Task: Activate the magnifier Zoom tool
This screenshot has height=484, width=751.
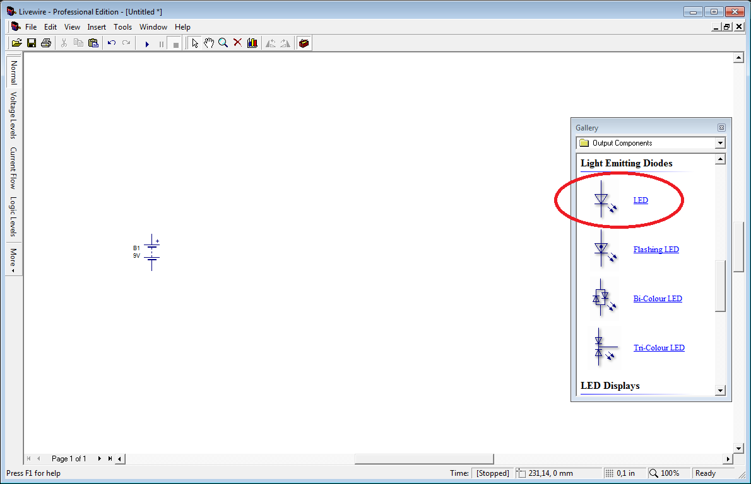Action: pos(223,43)
